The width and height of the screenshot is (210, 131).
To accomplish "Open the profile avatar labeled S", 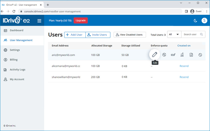I will (x=204, y=20).
